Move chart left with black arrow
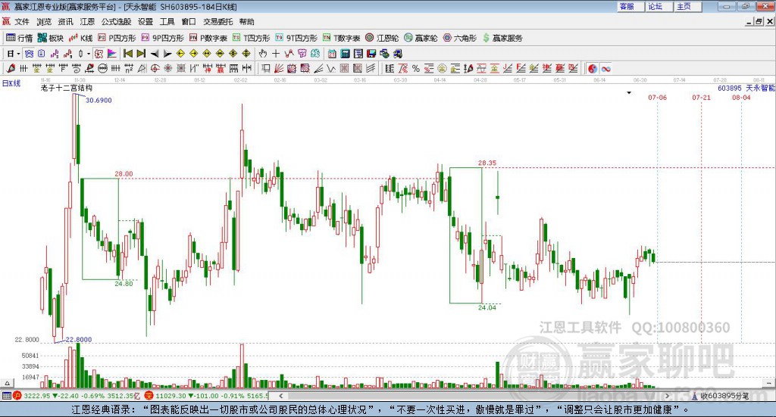The height and width of the screenshot is (417, 776). 155,54
